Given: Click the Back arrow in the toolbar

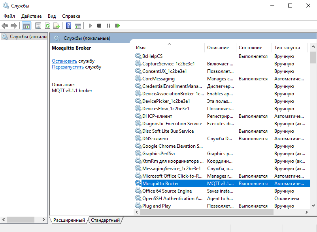Looking at the screenshot, I should 5,26.
